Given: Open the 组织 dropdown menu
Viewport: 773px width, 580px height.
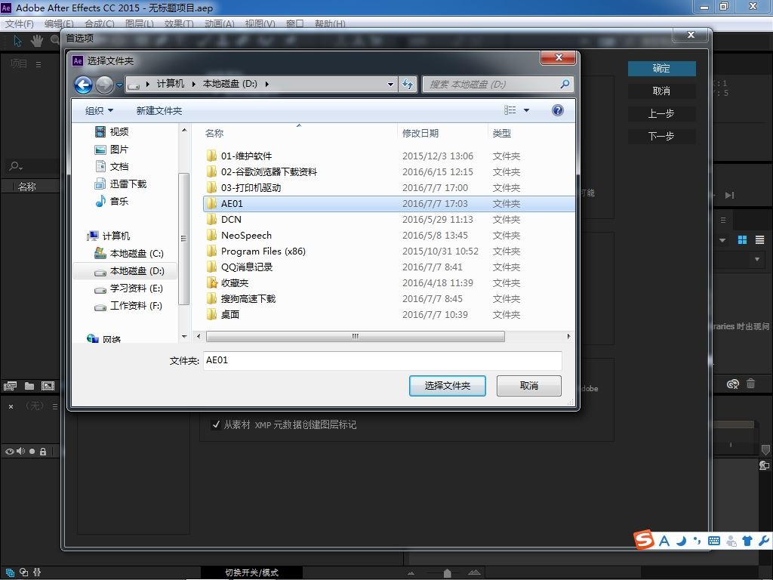Looking at the screenshot, I should [x=99, y=110].
